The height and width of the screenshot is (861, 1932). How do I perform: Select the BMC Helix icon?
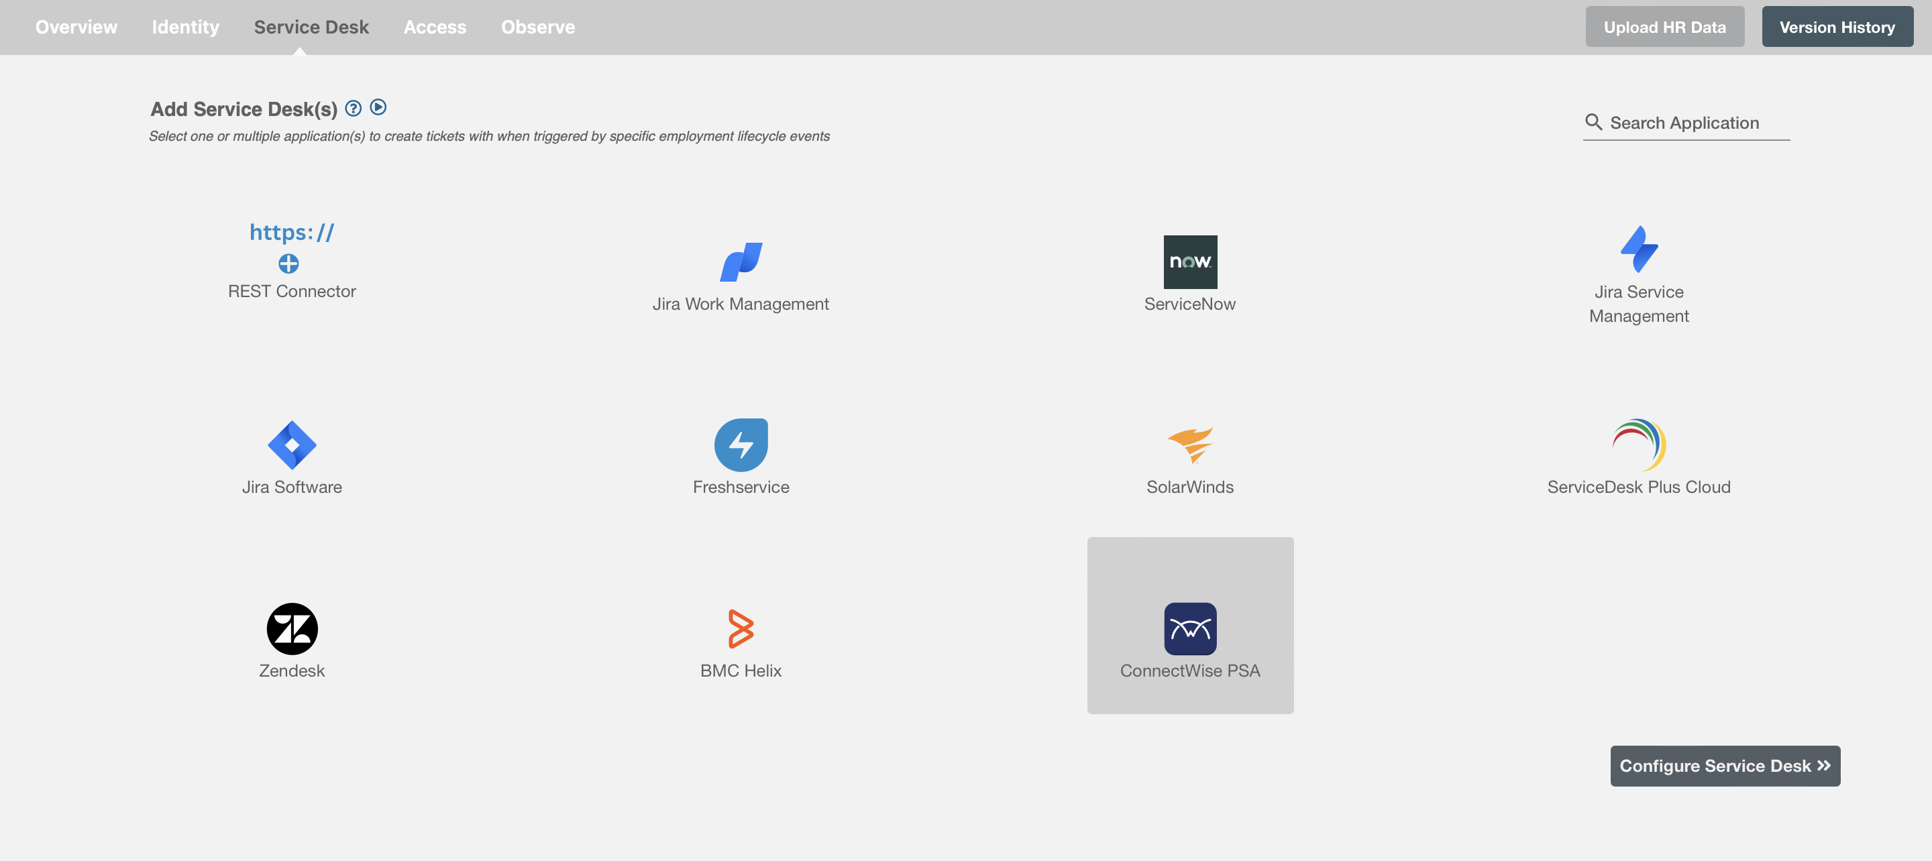coord(741,628)
